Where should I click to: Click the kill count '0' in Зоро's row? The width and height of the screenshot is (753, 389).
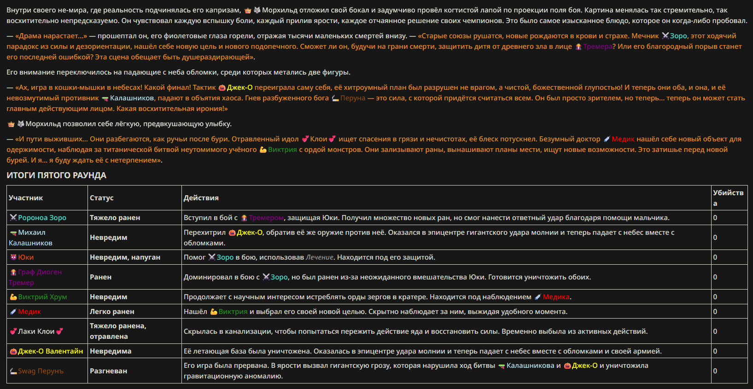(715, 218)
